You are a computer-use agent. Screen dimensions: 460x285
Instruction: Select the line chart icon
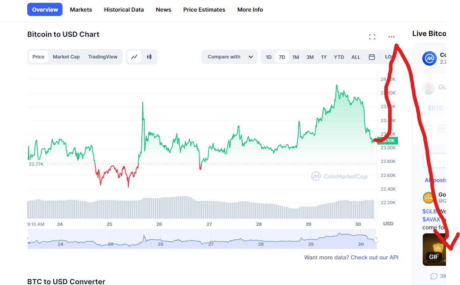[x=134, y=57]
